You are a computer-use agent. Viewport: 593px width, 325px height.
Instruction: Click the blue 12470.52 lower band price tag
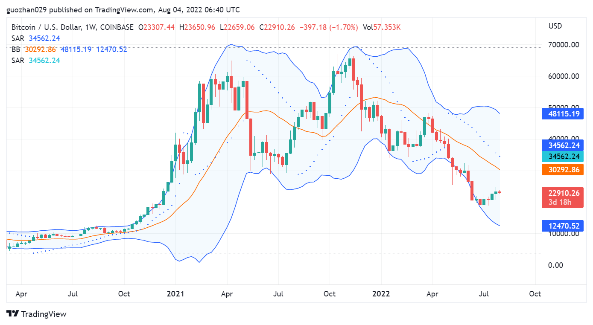click(x=563, y=226)
